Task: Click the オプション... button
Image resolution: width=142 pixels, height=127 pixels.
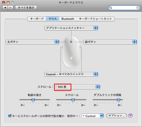Action: 117,116
